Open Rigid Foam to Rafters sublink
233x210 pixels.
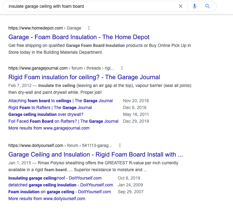50,107
